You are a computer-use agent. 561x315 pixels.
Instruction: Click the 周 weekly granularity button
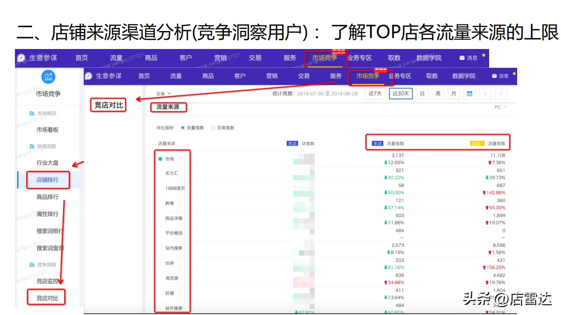[437, 94]
